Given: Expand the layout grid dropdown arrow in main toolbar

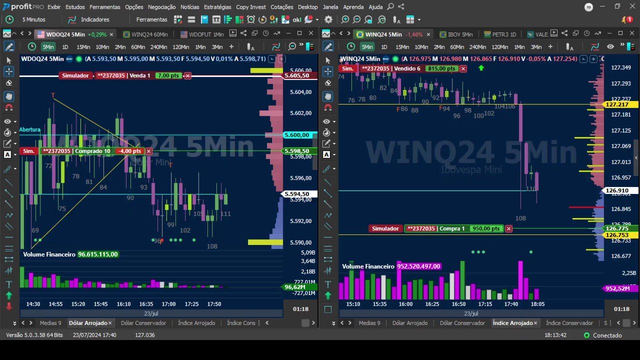Looking at the screenshot, I should [x=419, y=20].
